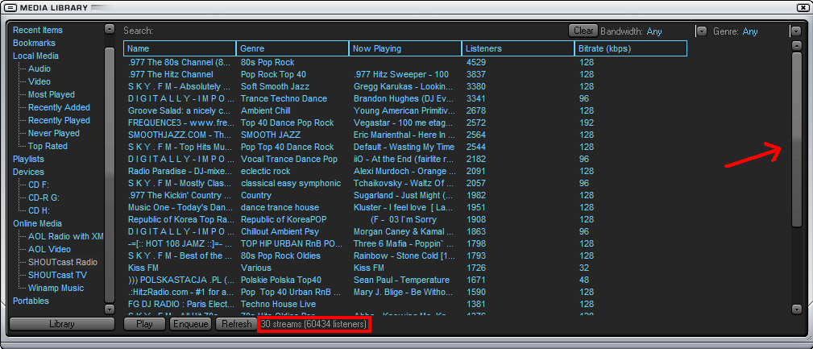Click the Refresh button

click(236, 324)
